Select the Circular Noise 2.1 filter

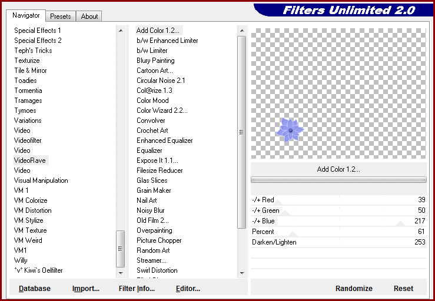pyautogui.click(x=161, y=81)
